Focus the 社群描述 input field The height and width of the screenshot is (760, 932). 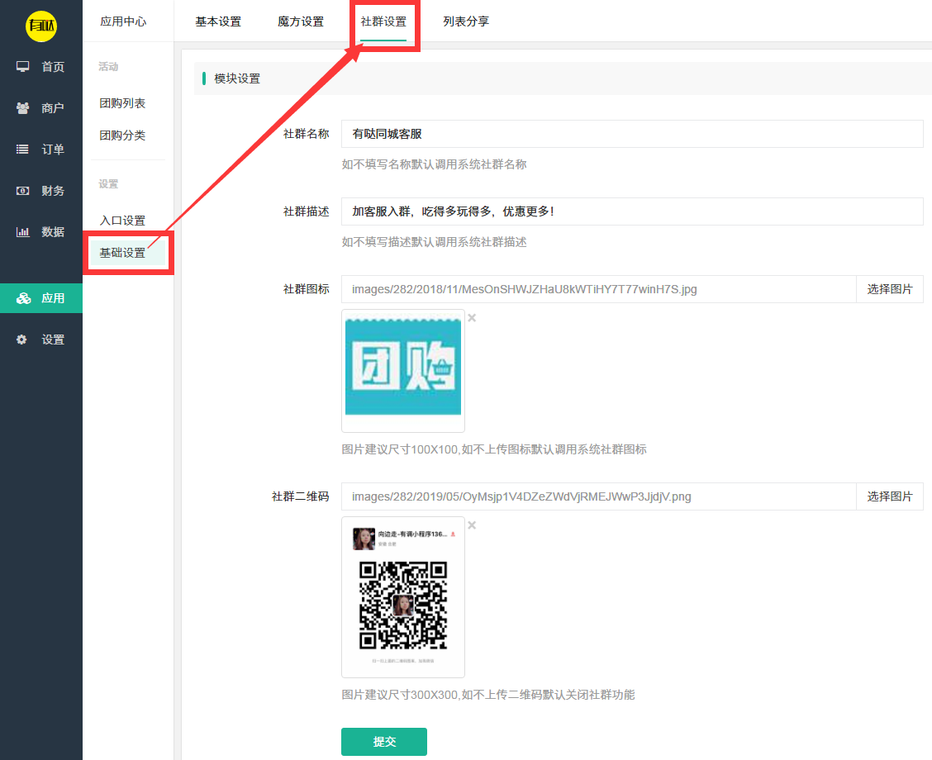click(x=632, y=211)
